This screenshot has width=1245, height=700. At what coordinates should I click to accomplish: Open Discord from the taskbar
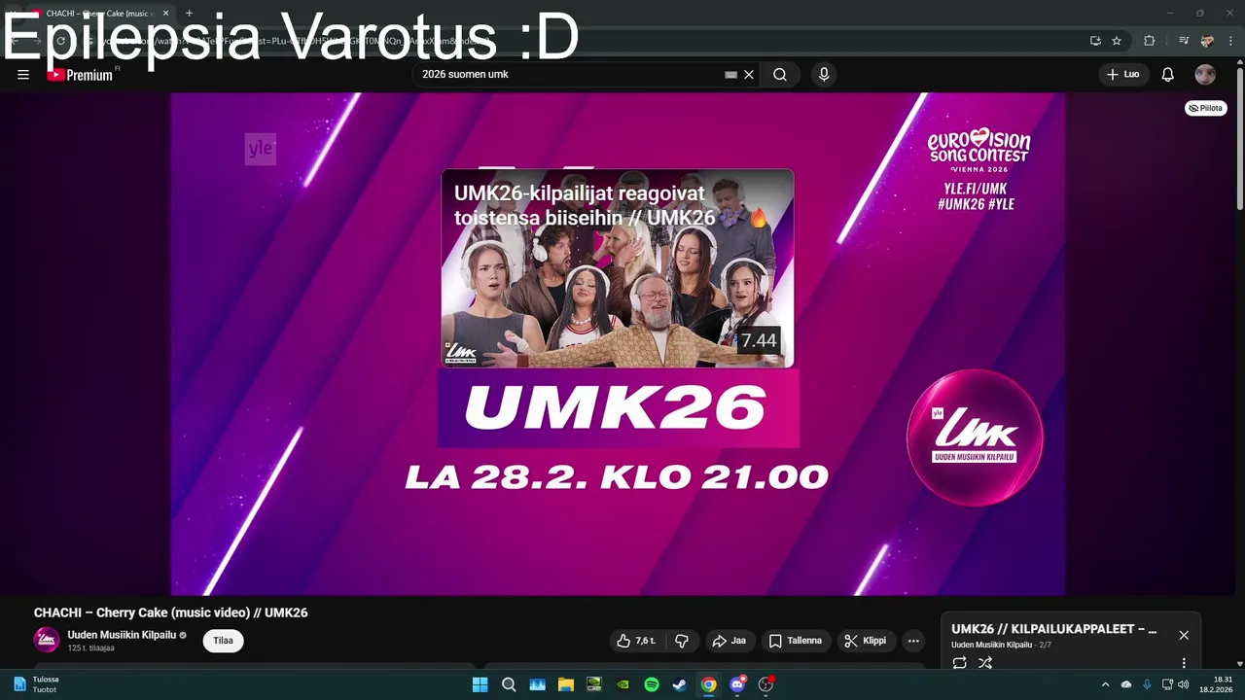tap(737, 684)
